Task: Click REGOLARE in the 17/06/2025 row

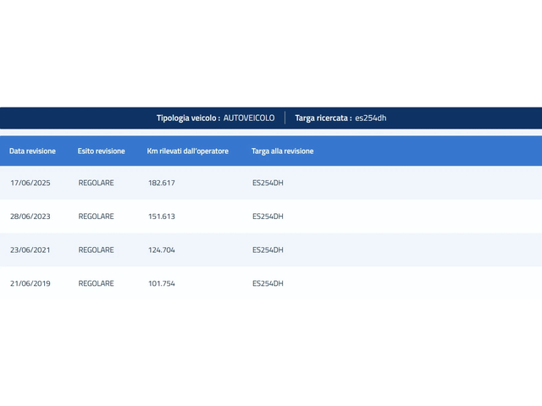Action: [x=96, y=183]
